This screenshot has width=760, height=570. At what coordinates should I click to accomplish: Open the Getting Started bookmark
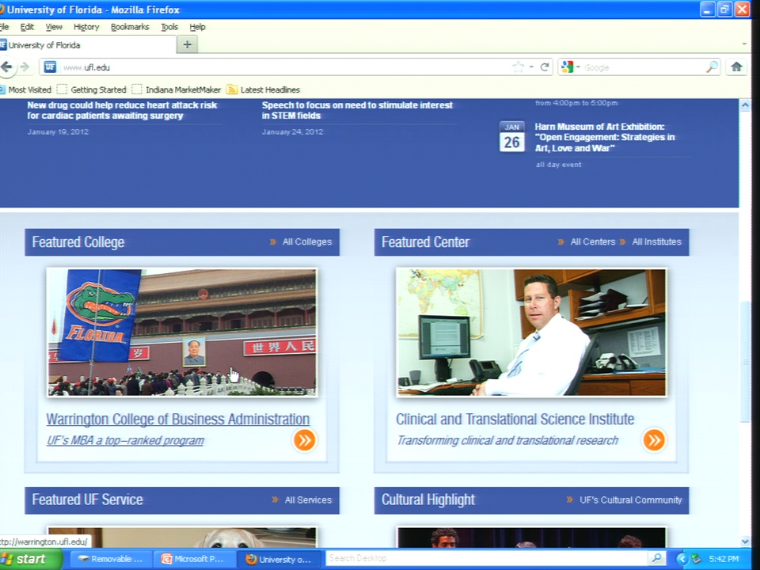click(92, 89)
